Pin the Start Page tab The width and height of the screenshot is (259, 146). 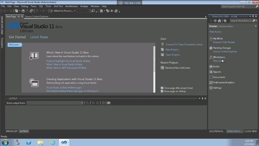click(x=19, y=17)
